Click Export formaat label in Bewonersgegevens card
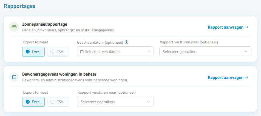Screen dimensions: 261x116 (35, 92)
